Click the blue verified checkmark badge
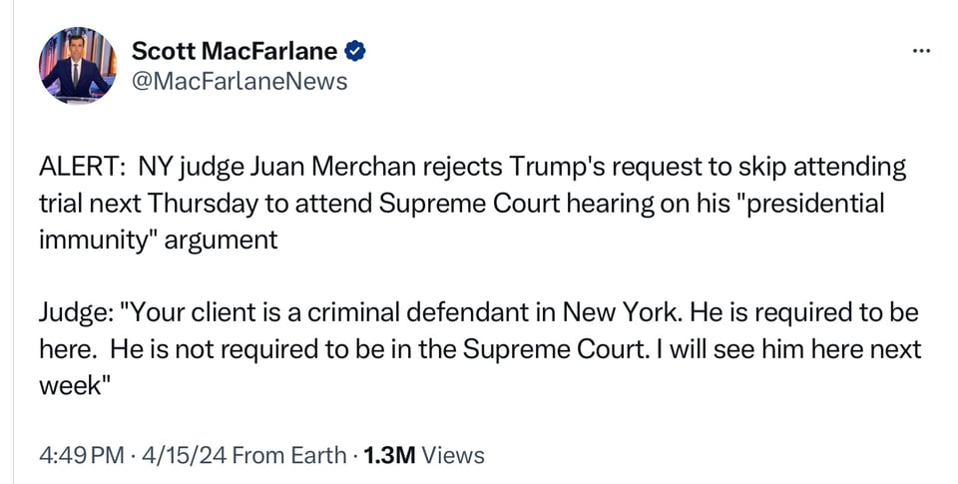958x484 pixels. [355, 50]
